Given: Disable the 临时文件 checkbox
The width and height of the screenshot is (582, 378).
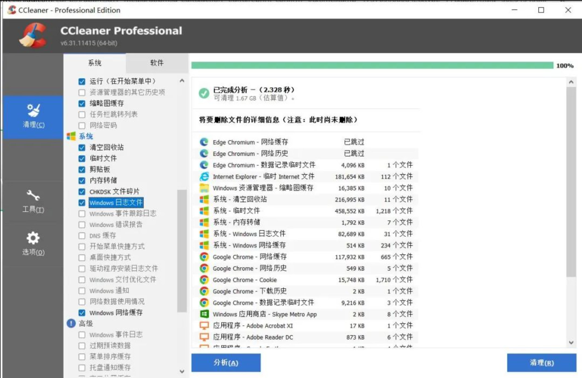Looking at the screenshot, I should click(x=82, y=159).
